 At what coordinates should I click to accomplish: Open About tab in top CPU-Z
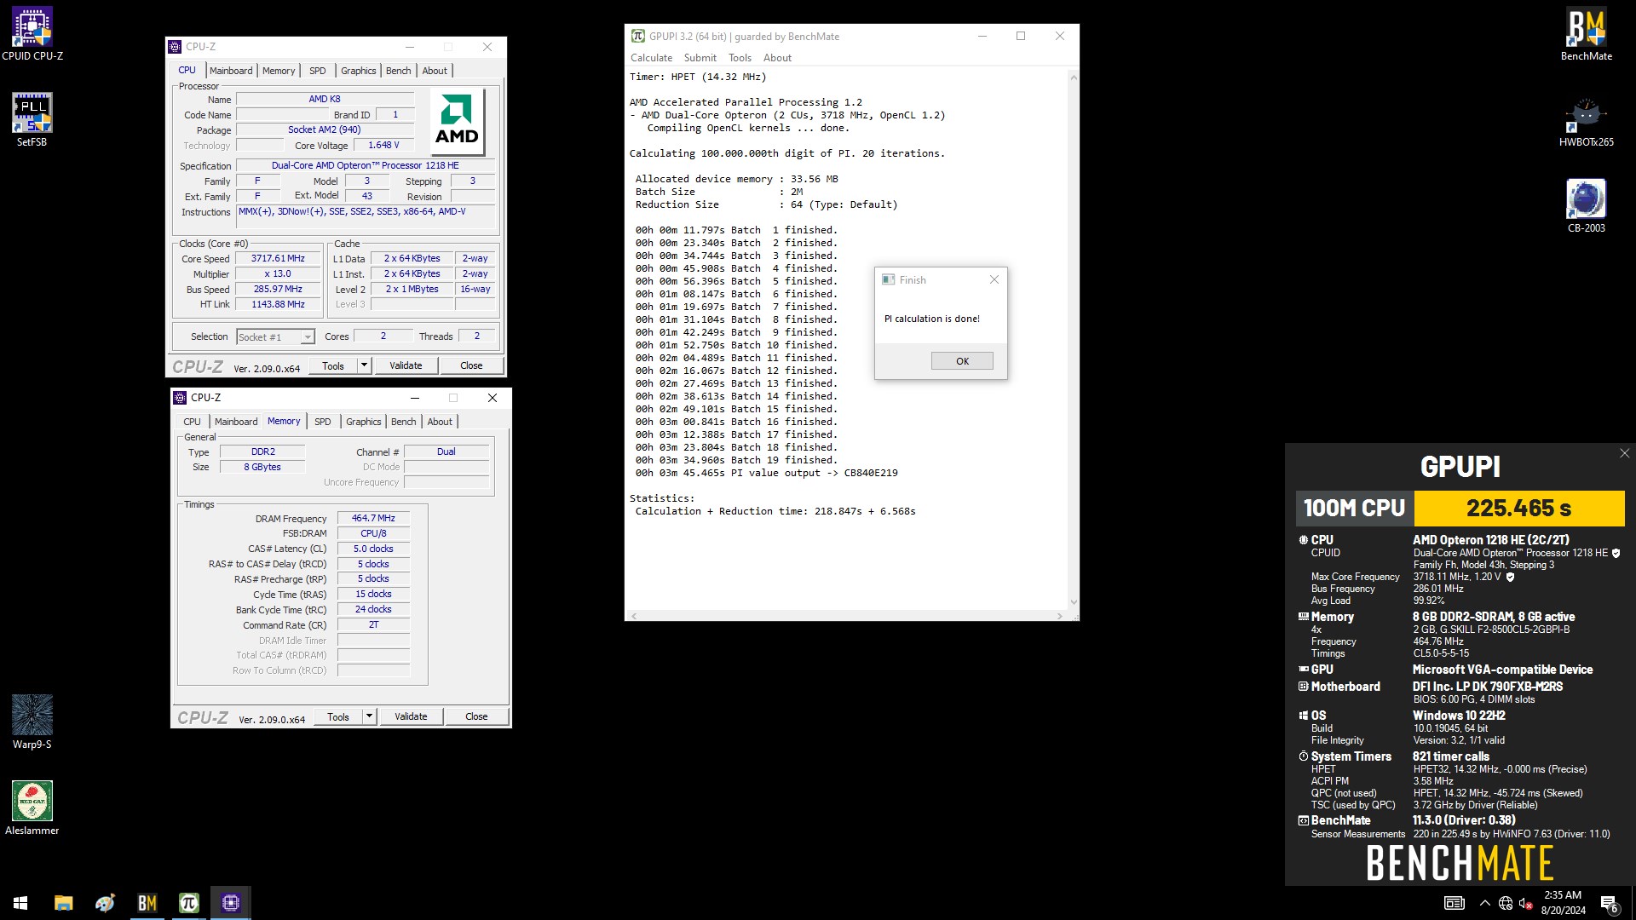(x=435, y=71)
